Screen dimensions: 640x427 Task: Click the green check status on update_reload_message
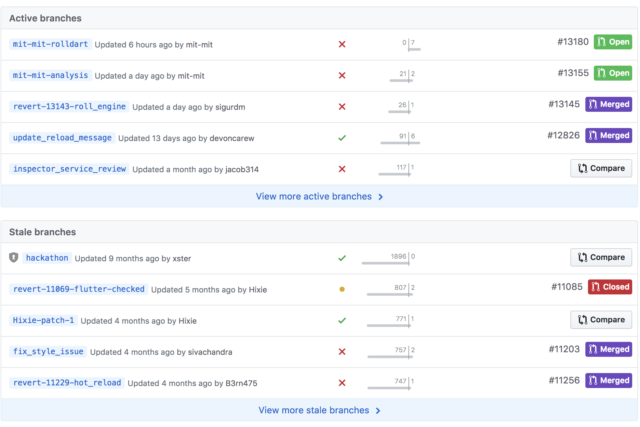pos(342,138)
